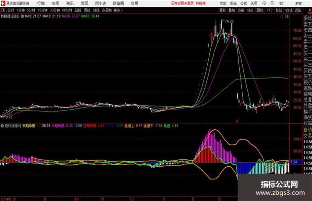Select the 月线 period tab

pyautogui.click(x=96, y=10)
